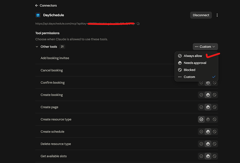Block the Delete resource type tool

point(215,144)
